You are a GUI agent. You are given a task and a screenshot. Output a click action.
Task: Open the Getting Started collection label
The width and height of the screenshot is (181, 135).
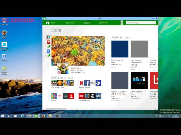pyautogui.click(x=84, y=87)
